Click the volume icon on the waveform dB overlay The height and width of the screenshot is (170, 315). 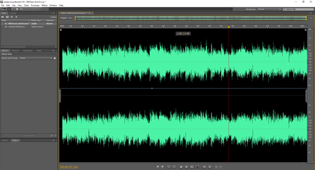178,33
